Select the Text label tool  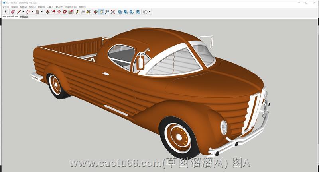[83, 12]
